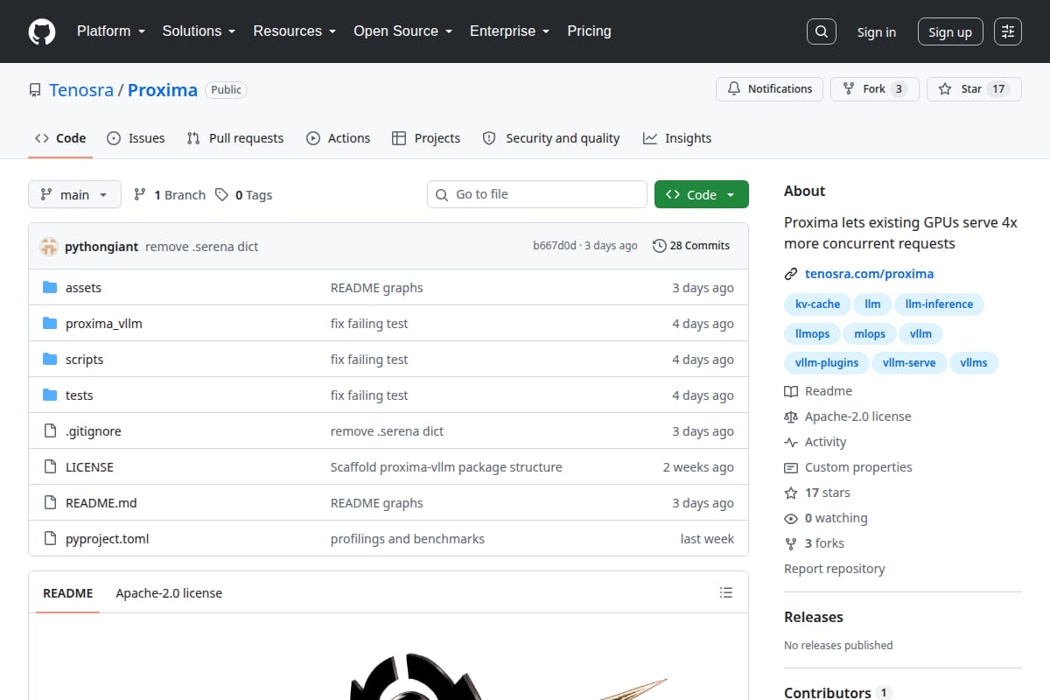Open the Projects tab

pos(426,138)
